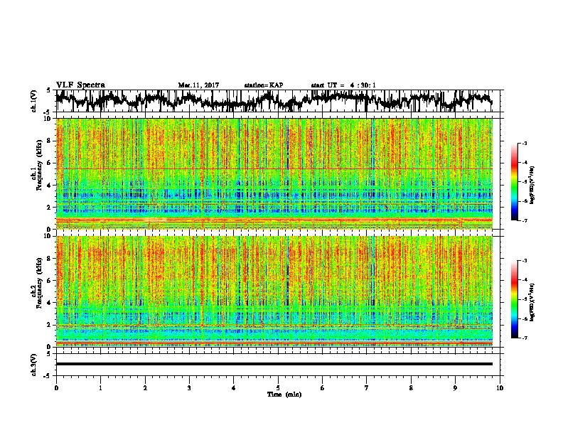Click the "station=KAP" header label
This screenshot has width=563, height=435.
click(264, 85)
